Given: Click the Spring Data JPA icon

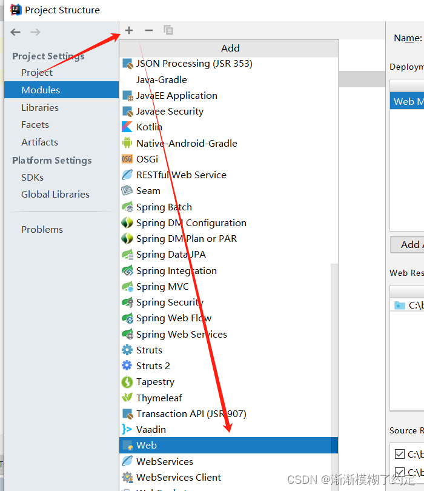Looking at the screenshot, I should (127, 255).
